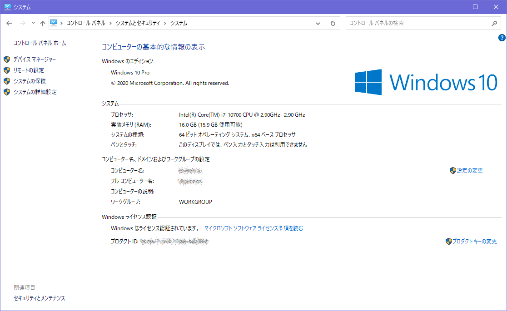
Task: Click the Intel Core i7-10700 processor value
Action: tap(242, 115)
